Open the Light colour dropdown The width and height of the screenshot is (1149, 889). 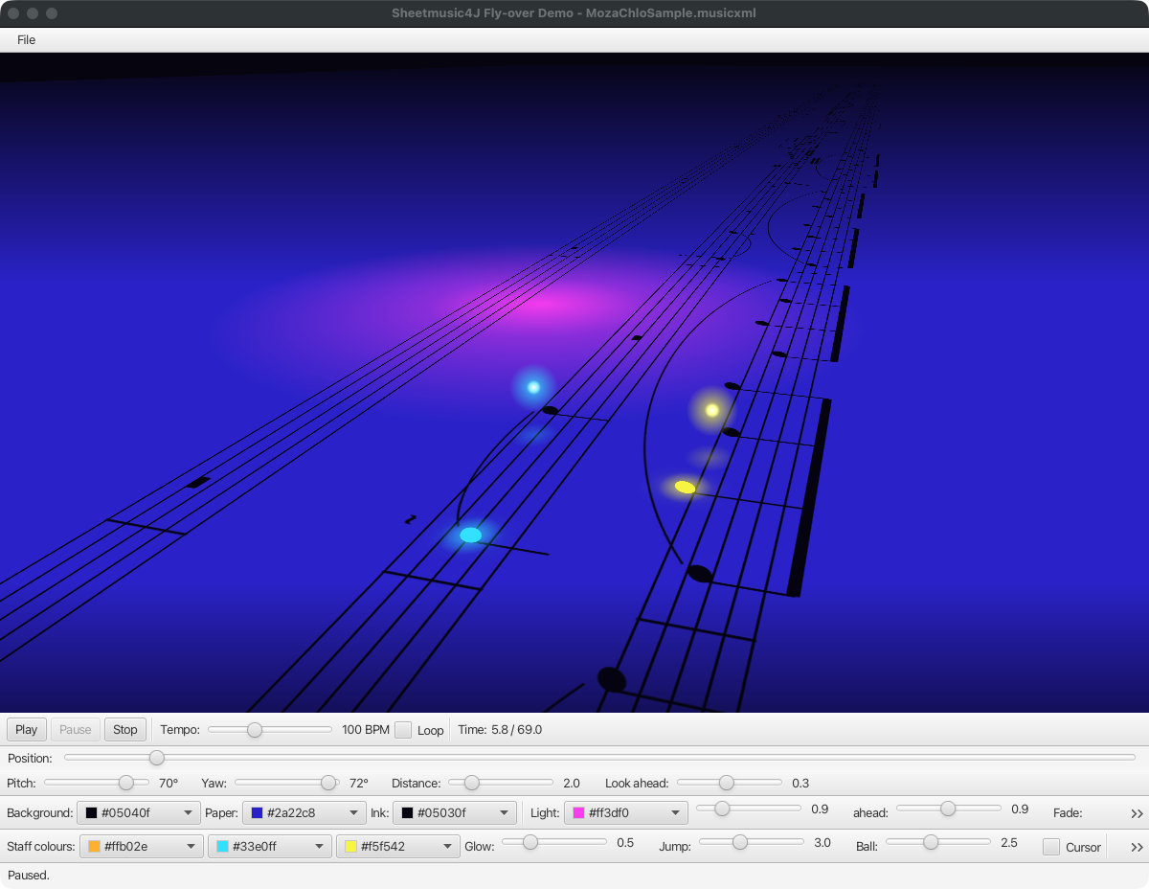(626, 813)
